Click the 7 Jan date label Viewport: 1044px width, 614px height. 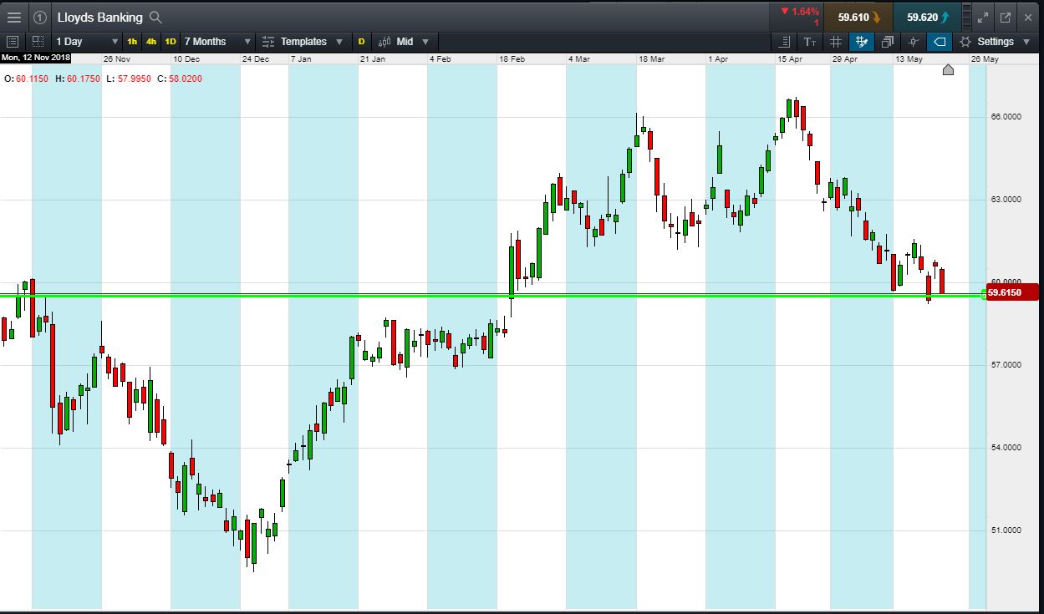301,58
